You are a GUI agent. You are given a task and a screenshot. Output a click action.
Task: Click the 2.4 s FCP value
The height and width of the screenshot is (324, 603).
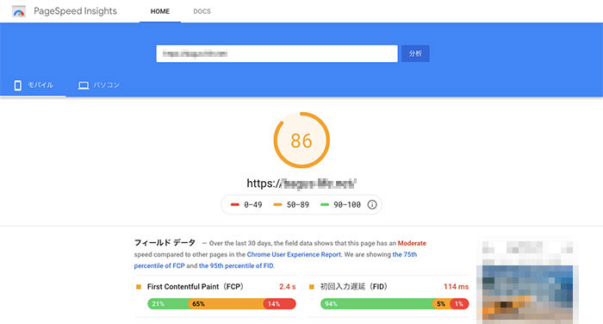(287, 287)
